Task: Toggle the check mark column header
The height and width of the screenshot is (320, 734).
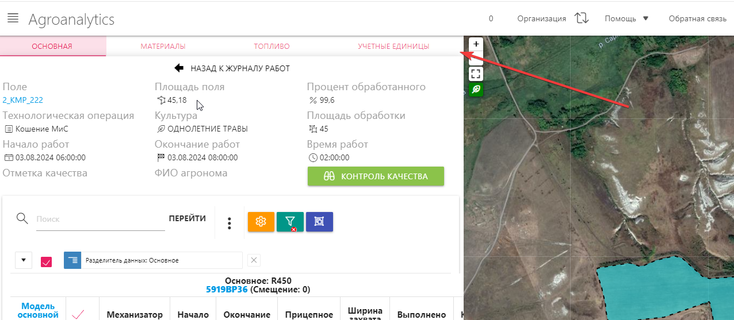Action: click(79, 314)
